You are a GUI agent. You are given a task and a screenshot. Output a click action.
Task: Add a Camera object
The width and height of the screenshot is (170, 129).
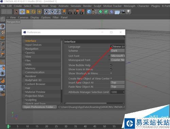(123, 12)
